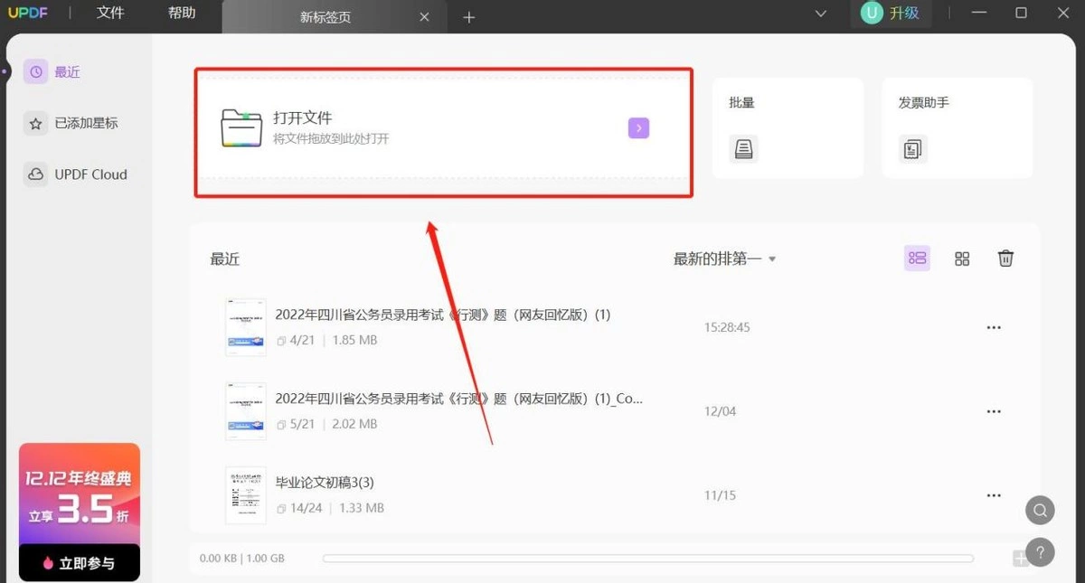1085x583 pixels.
Task: Click the 12/04 date
Action: (x=720, y=411)
